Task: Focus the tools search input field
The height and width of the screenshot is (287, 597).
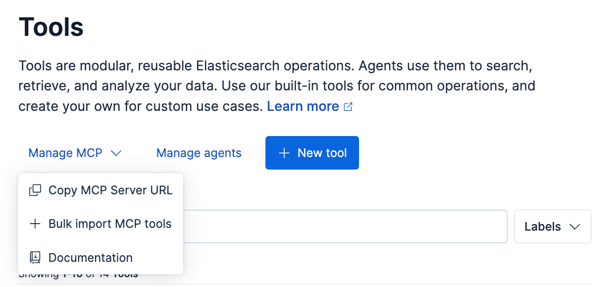Action: 345,226
